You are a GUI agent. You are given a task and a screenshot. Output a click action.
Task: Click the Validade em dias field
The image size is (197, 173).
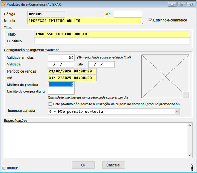click(x=61, y=57)
